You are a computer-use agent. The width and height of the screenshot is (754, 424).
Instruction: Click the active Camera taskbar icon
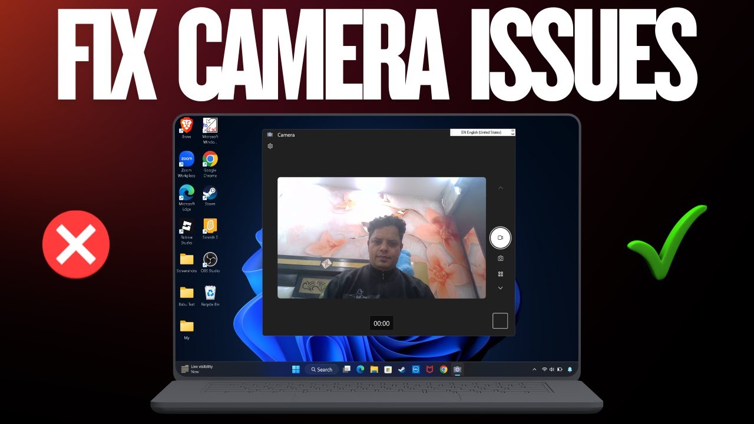(x=457, y=370)
